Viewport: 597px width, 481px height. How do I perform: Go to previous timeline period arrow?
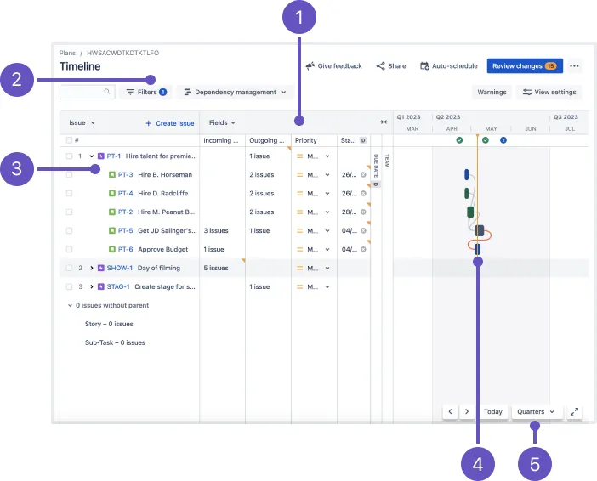pos(450,411)
